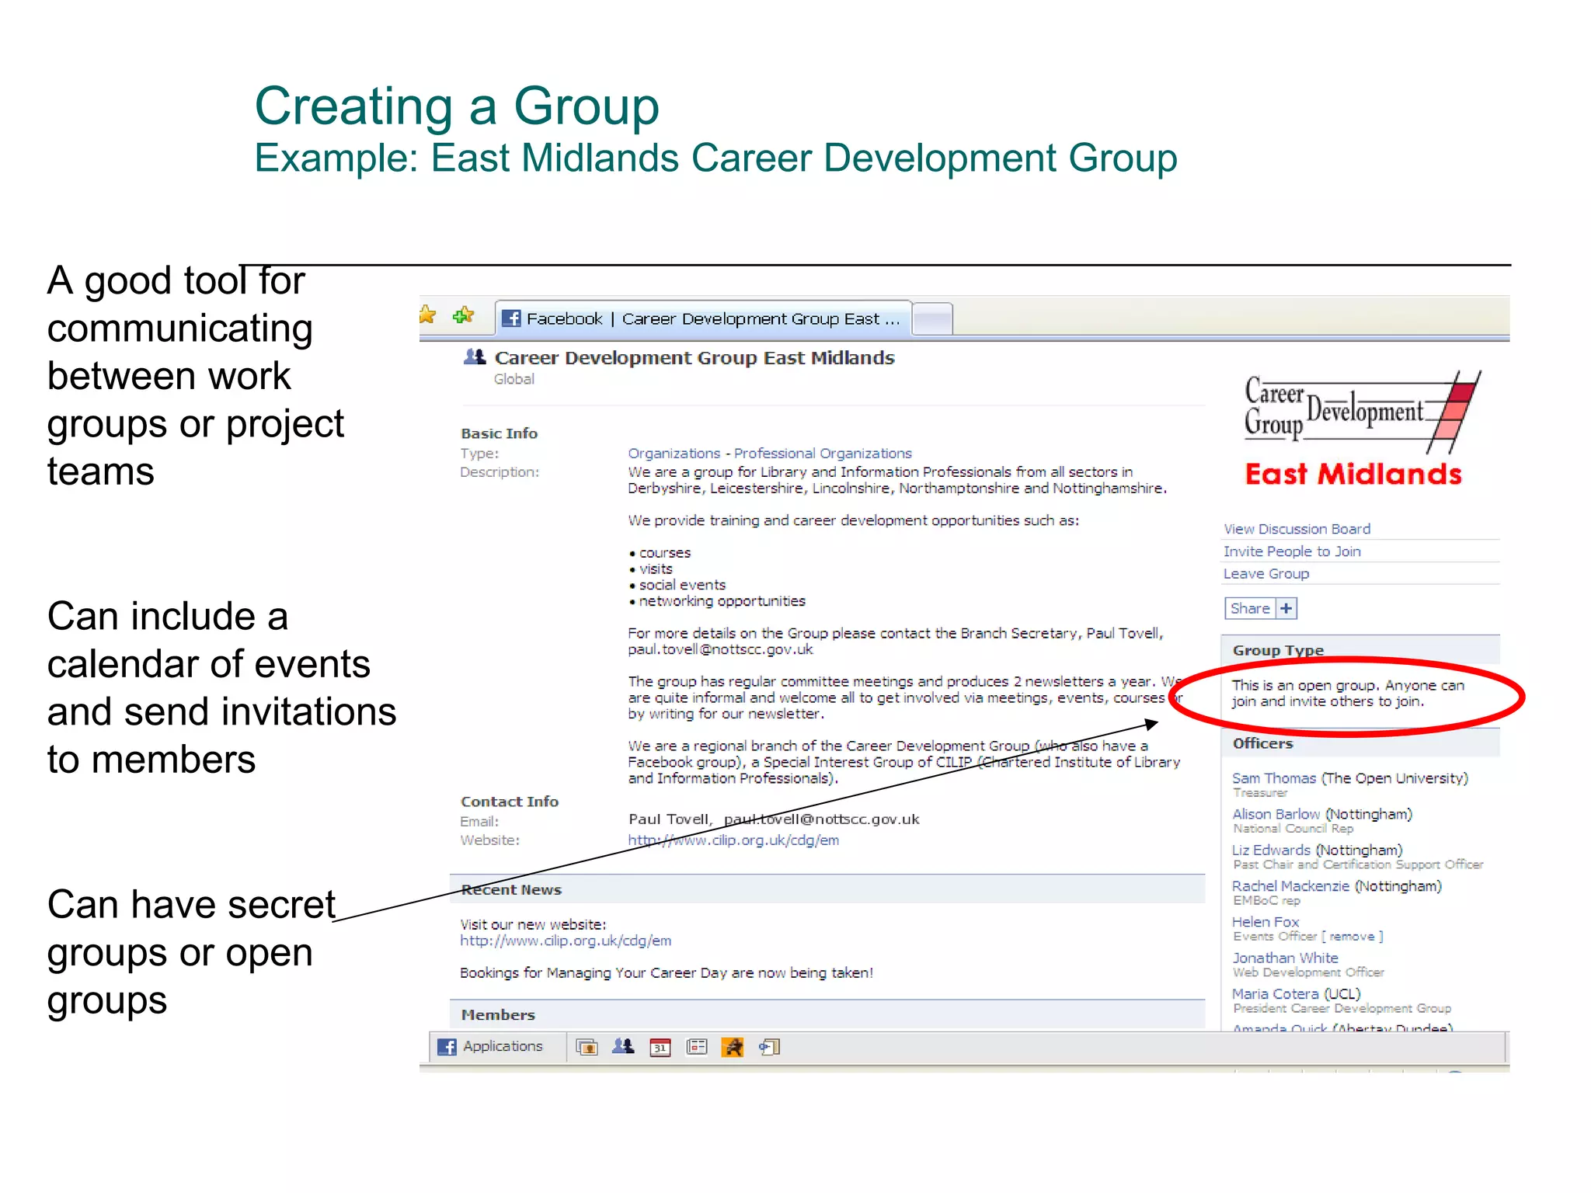The height and width of the screenshot is (1193, 1591).
Task: Click the Basic Info heading
Action: [x=499, y=433]
